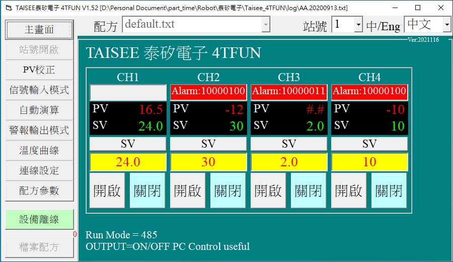Open the 主畫面 main screen

39,30
